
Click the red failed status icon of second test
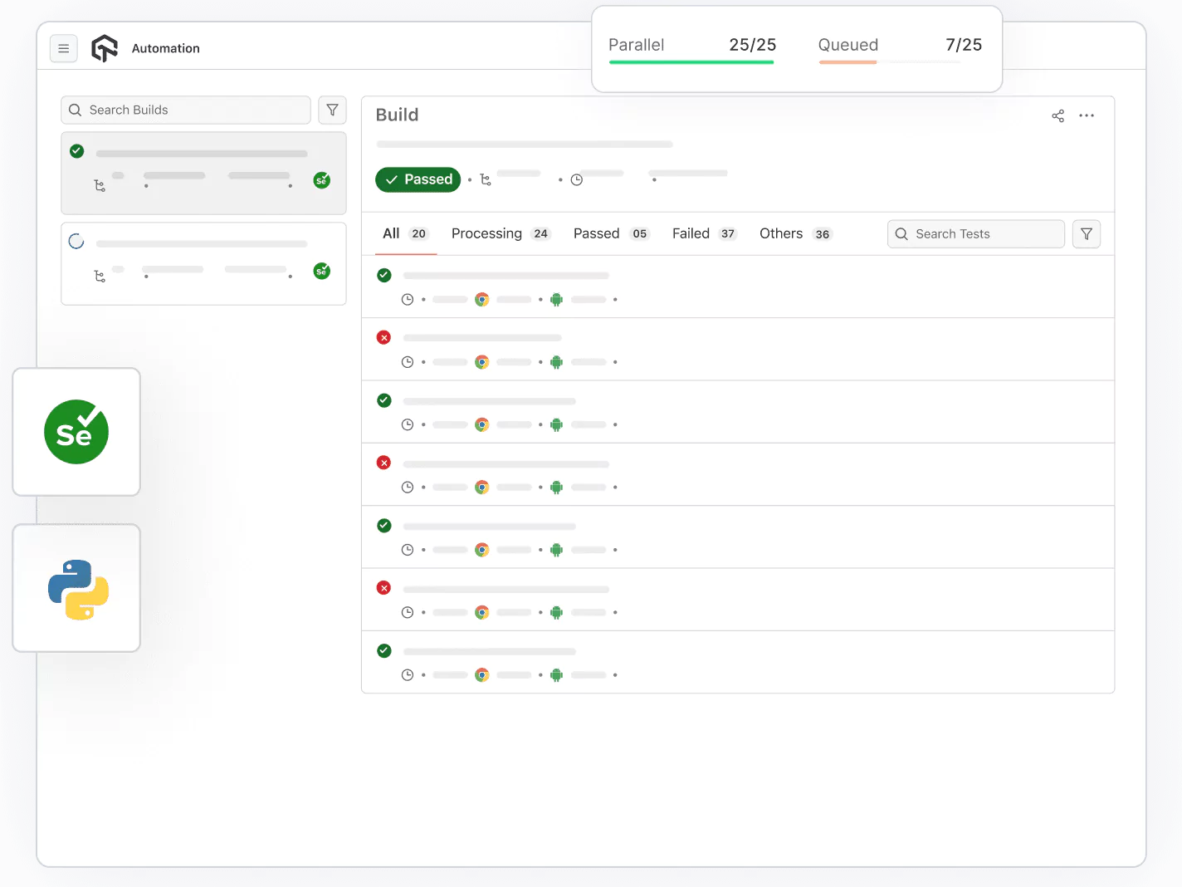click(383, 337)
